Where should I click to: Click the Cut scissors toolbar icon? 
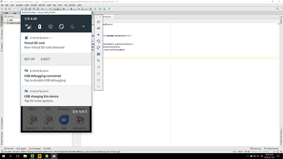click(22, 9)
